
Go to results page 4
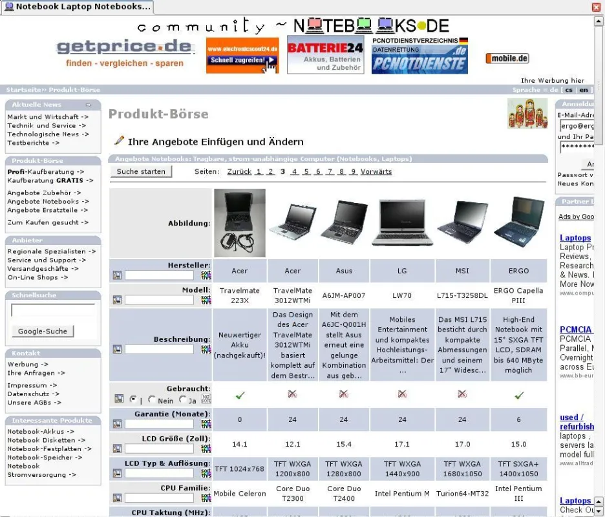[x=294, y=172]
